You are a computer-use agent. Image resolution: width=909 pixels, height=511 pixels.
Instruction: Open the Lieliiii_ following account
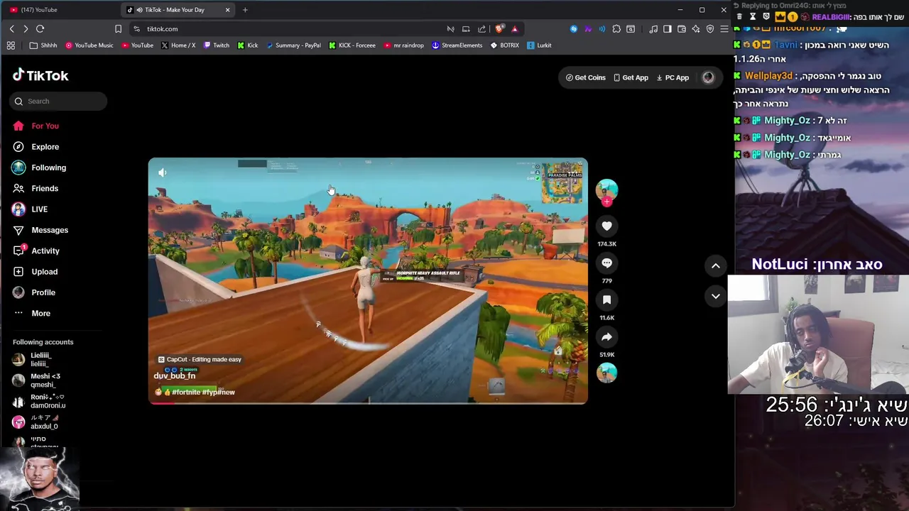click(x=40, y=359)
